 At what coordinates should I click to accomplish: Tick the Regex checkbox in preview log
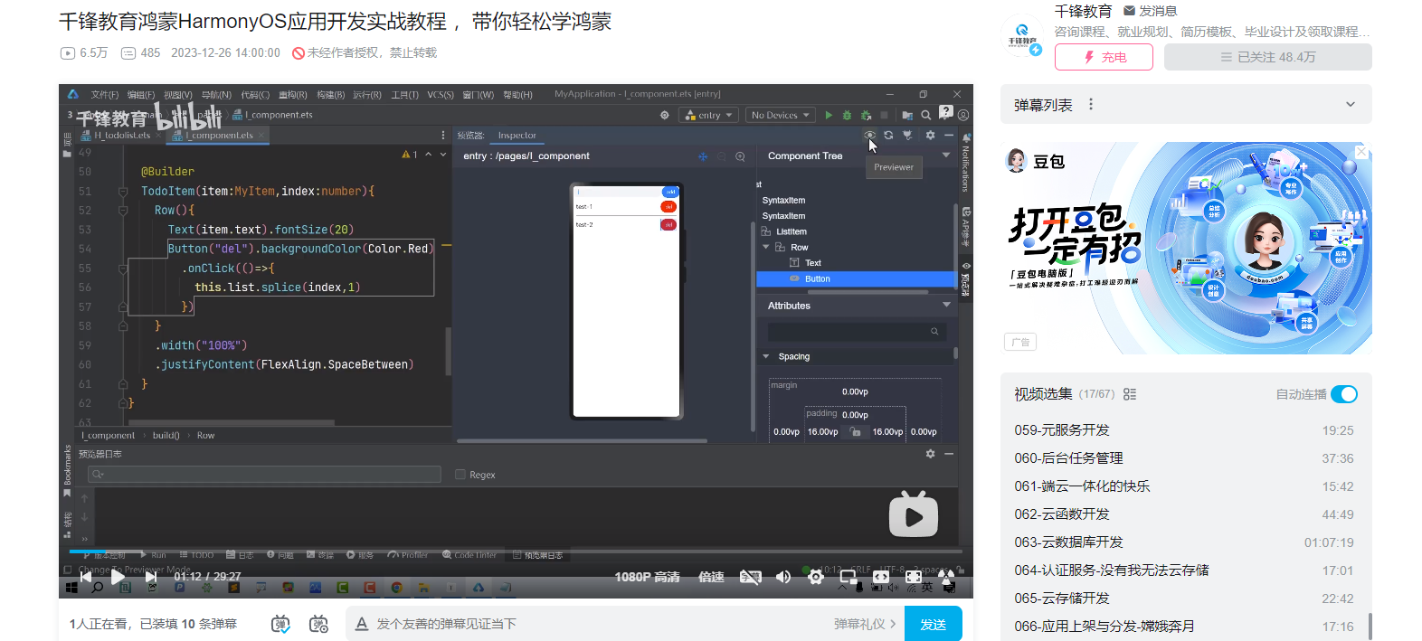pyautogui.click(x=460, y=474)
